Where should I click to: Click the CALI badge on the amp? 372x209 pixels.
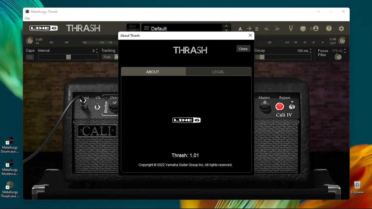click(97, 131)
